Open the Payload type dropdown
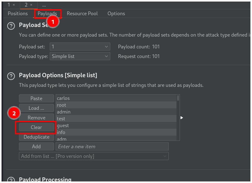Viewport: 252px width, 183px height. coord(80,56)
